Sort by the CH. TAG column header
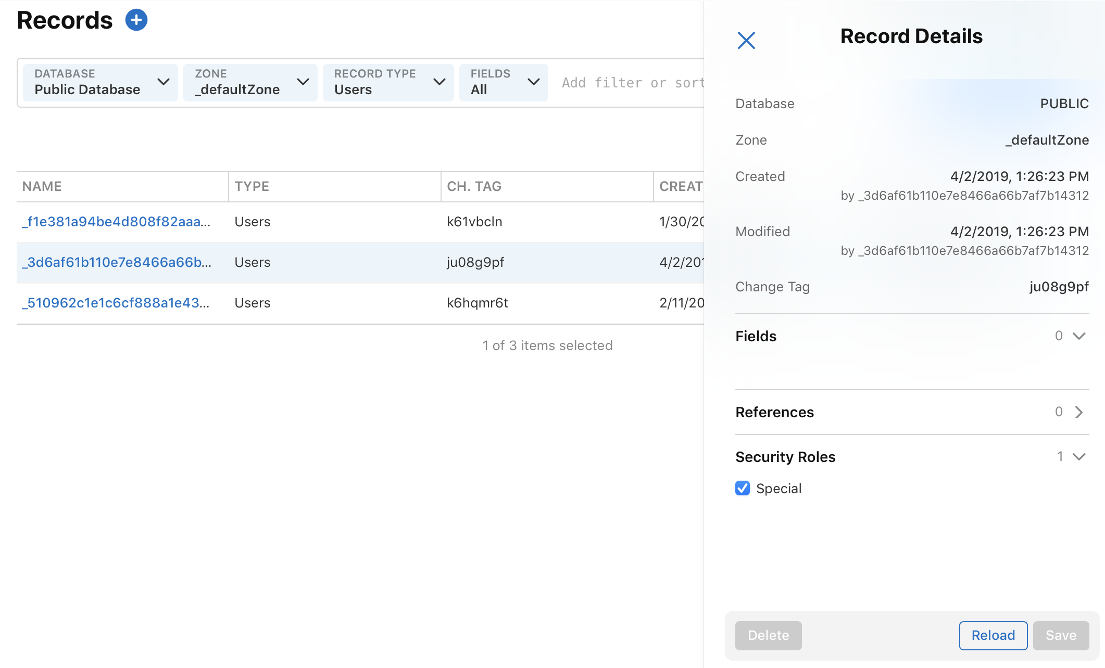 (474, 186)
